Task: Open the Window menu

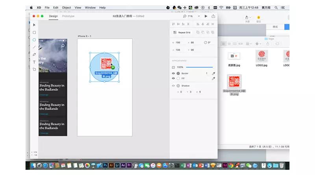Action: point(90,7)
